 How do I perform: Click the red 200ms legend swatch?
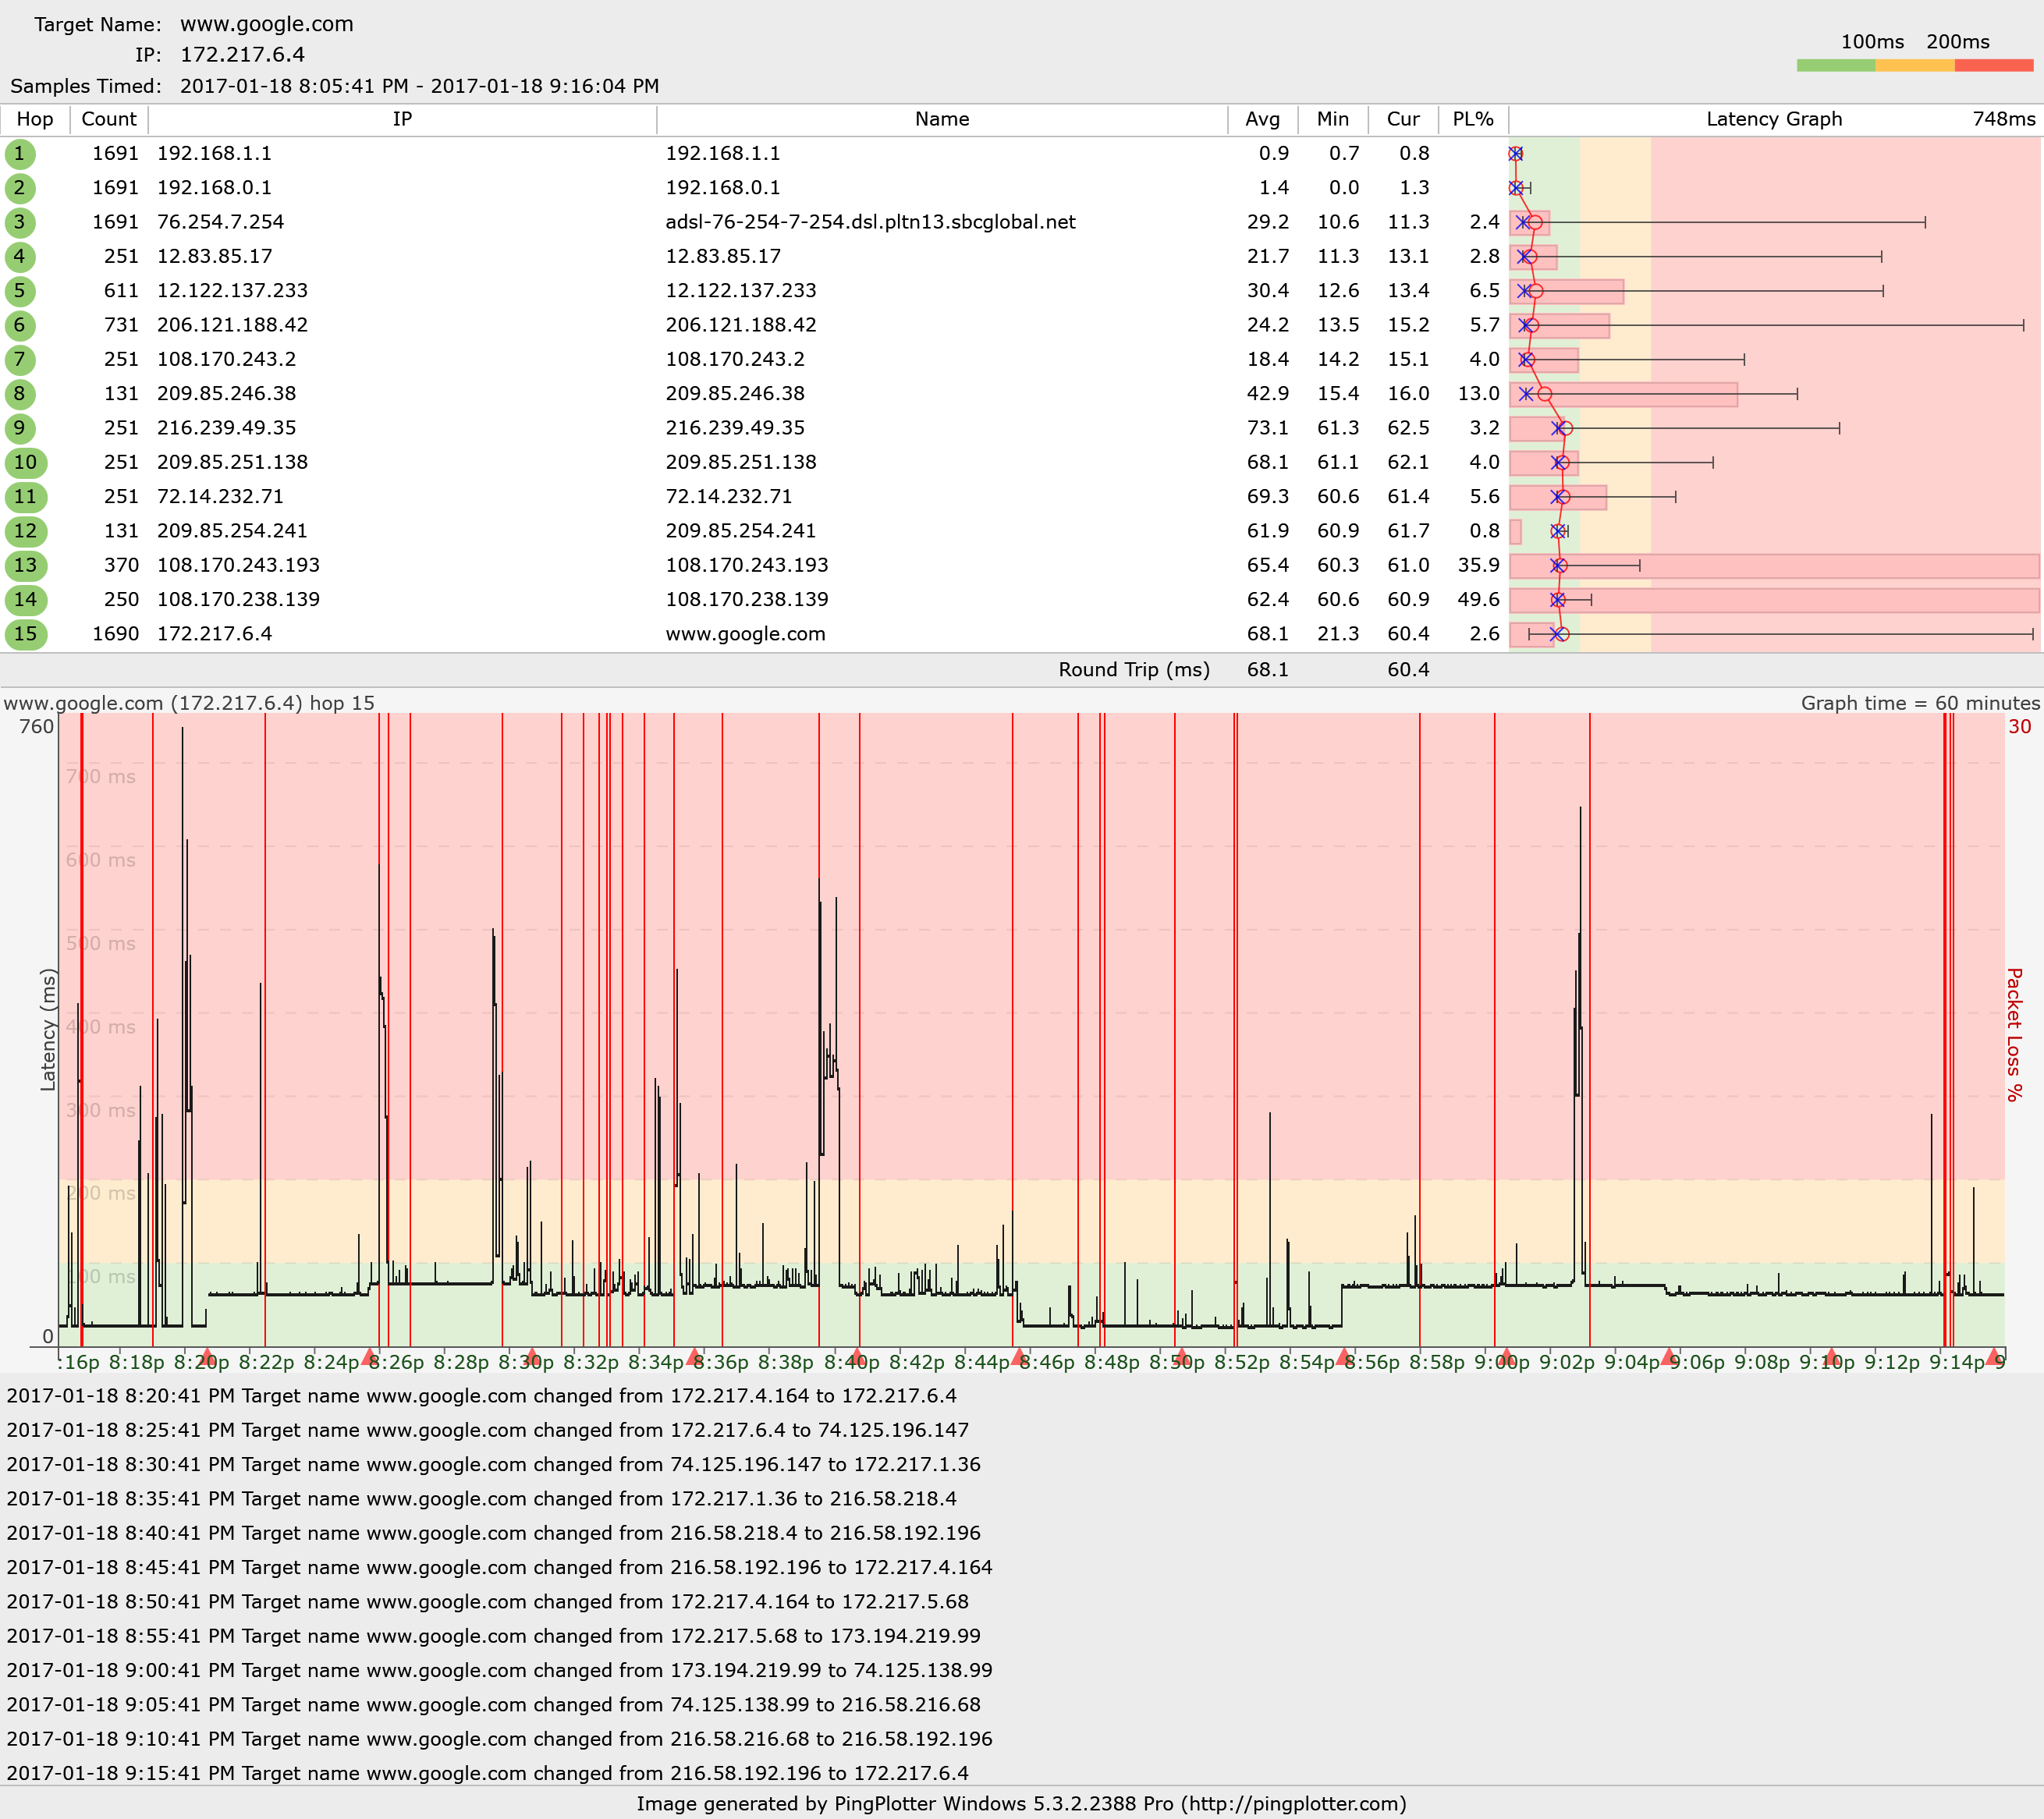click(1993, 65)
